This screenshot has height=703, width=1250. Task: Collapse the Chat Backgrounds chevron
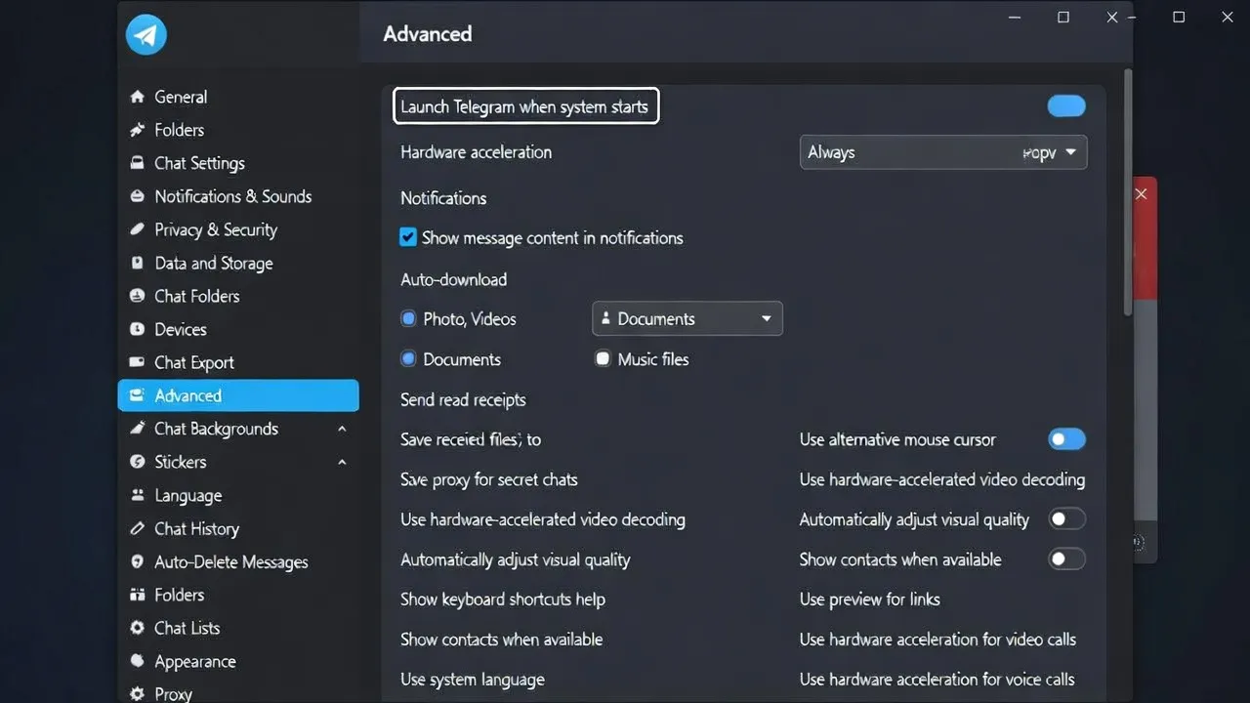coord(342,429)
